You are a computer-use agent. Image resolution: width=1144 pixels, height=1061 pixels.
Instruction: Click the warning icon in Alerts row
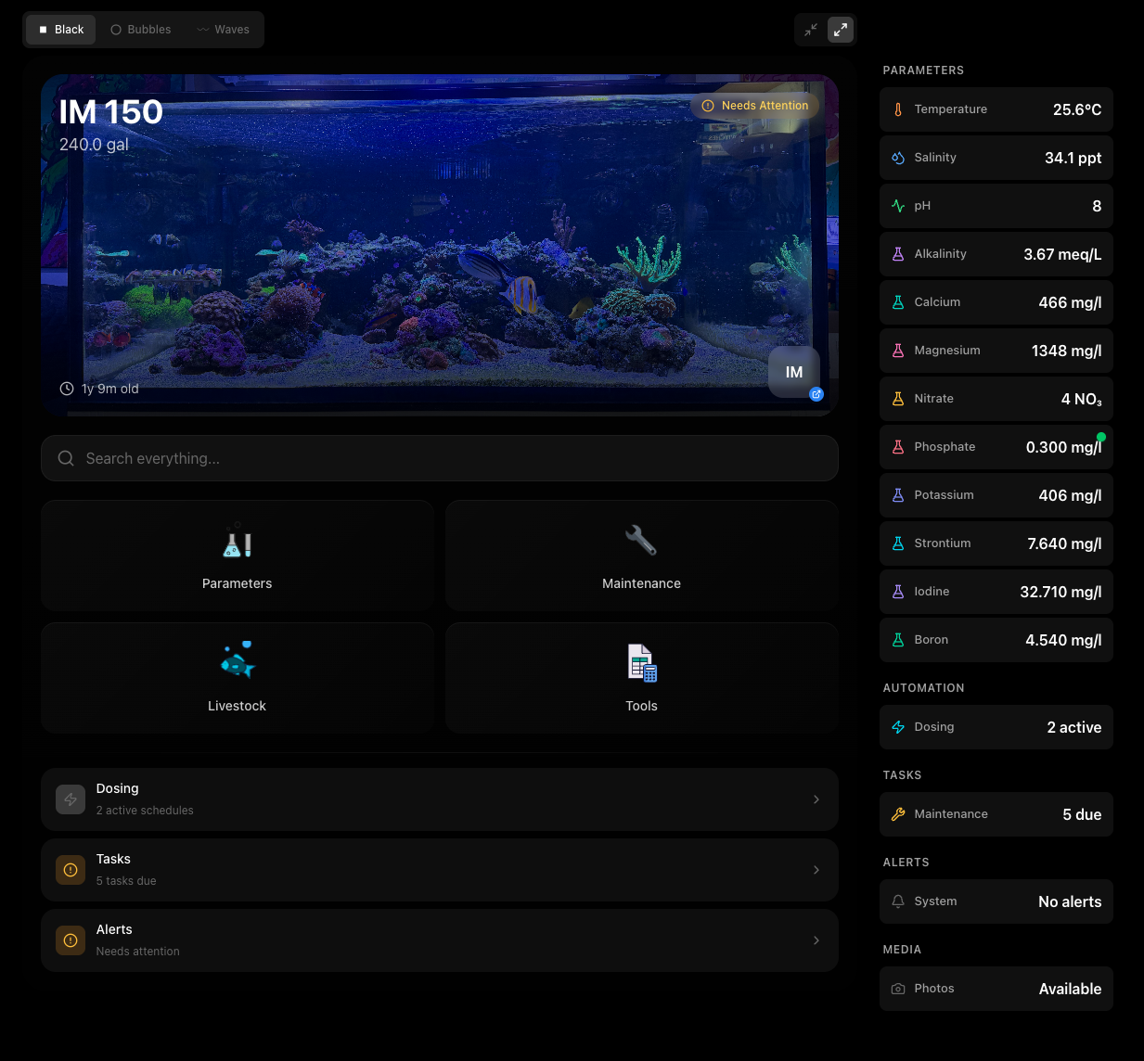point(71,940)
